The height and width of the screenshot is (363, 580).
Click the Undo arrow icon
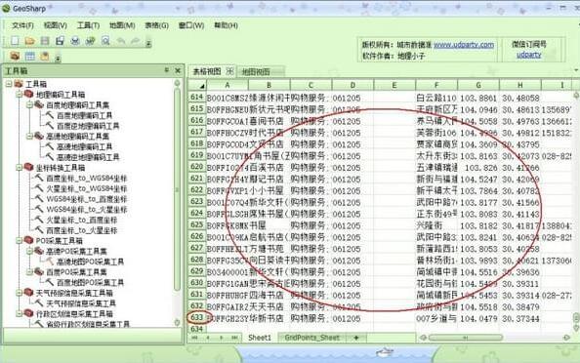pos(120,41)
